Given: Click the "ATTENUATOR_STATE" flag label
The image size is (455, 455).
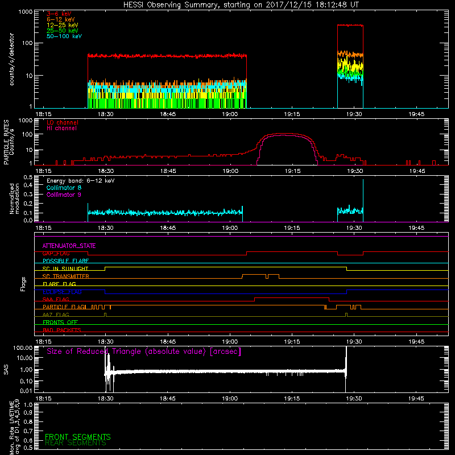Looking at the screenshot, I should 69,246.
